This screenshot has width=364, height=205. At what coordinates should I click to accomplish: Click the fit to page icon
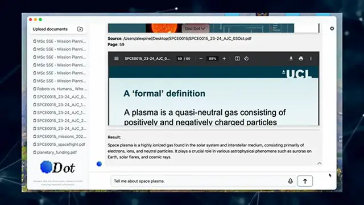[237, 59]
